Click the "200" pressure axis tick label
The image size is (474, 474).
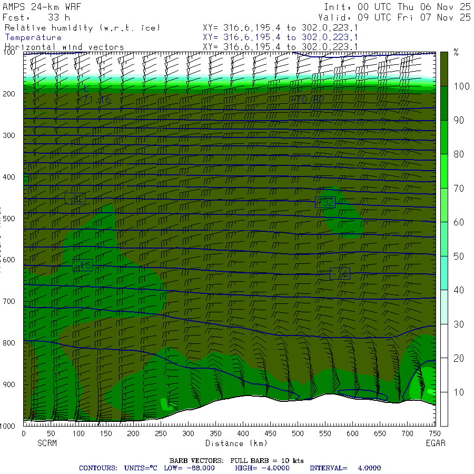click(9, 94)
